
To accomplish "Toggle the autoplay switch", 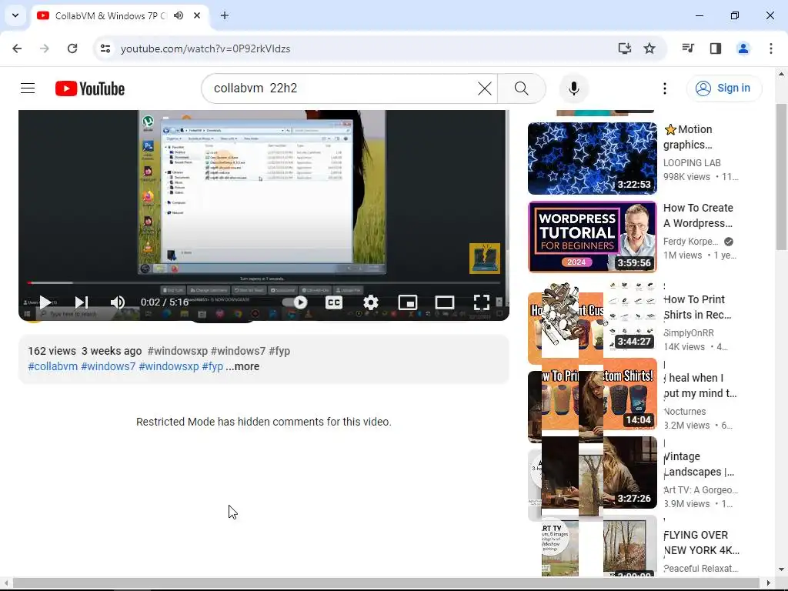I will [x=295, y=302].
